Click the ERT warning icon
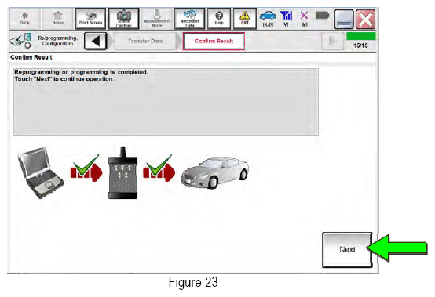The height and width of the screenshot is (297, 435). point(245,19)
